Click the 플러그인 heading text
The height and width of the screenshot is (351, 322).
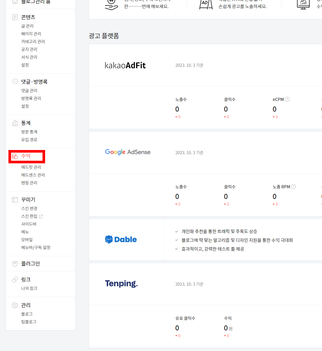(x=31, y=264)
